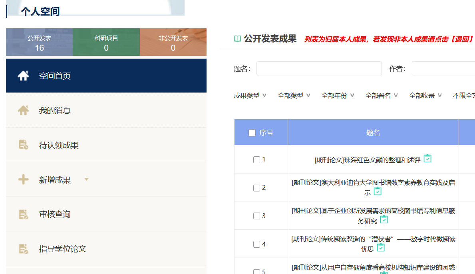Click the plus icon beside 新增成果
Screen dimensions: 475x274
point(23,180)
